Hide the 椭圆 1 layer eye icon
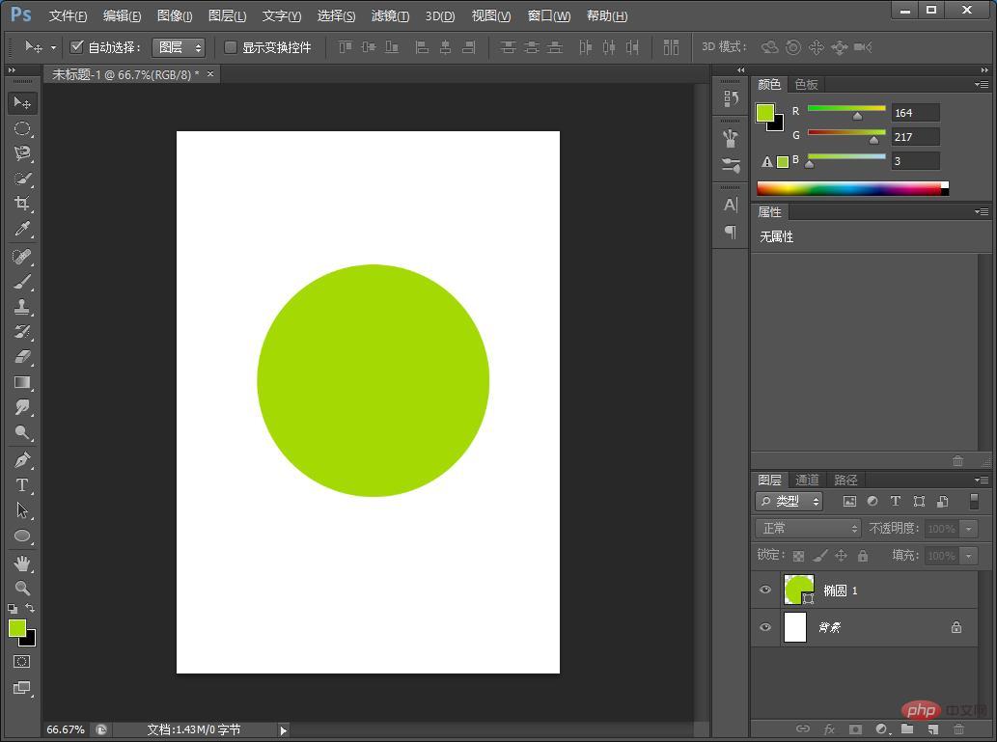 (765, 591)
